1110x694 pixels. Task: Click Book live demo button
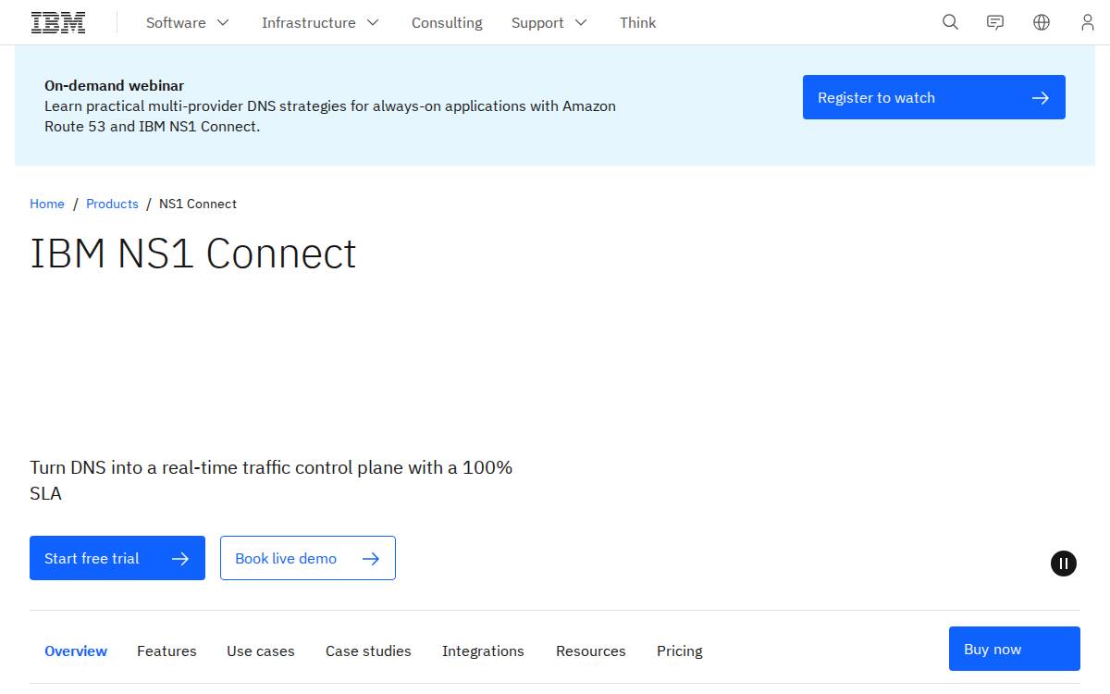308,558
